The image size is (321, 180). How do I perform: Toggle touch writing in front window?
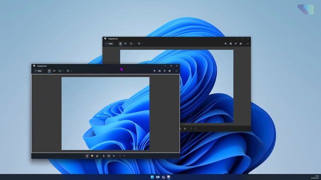tap(109, 156)
